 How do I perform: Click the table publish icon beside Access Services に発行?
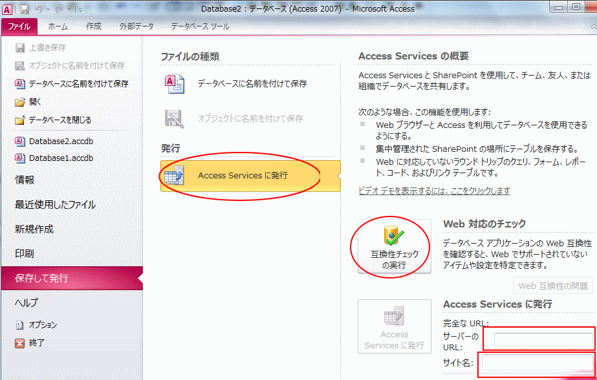tap(174, 176)
